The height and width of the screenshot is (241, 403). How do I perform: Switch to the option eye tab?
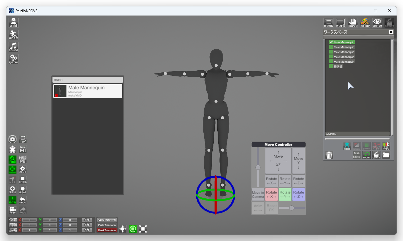[x=377, y=23]
